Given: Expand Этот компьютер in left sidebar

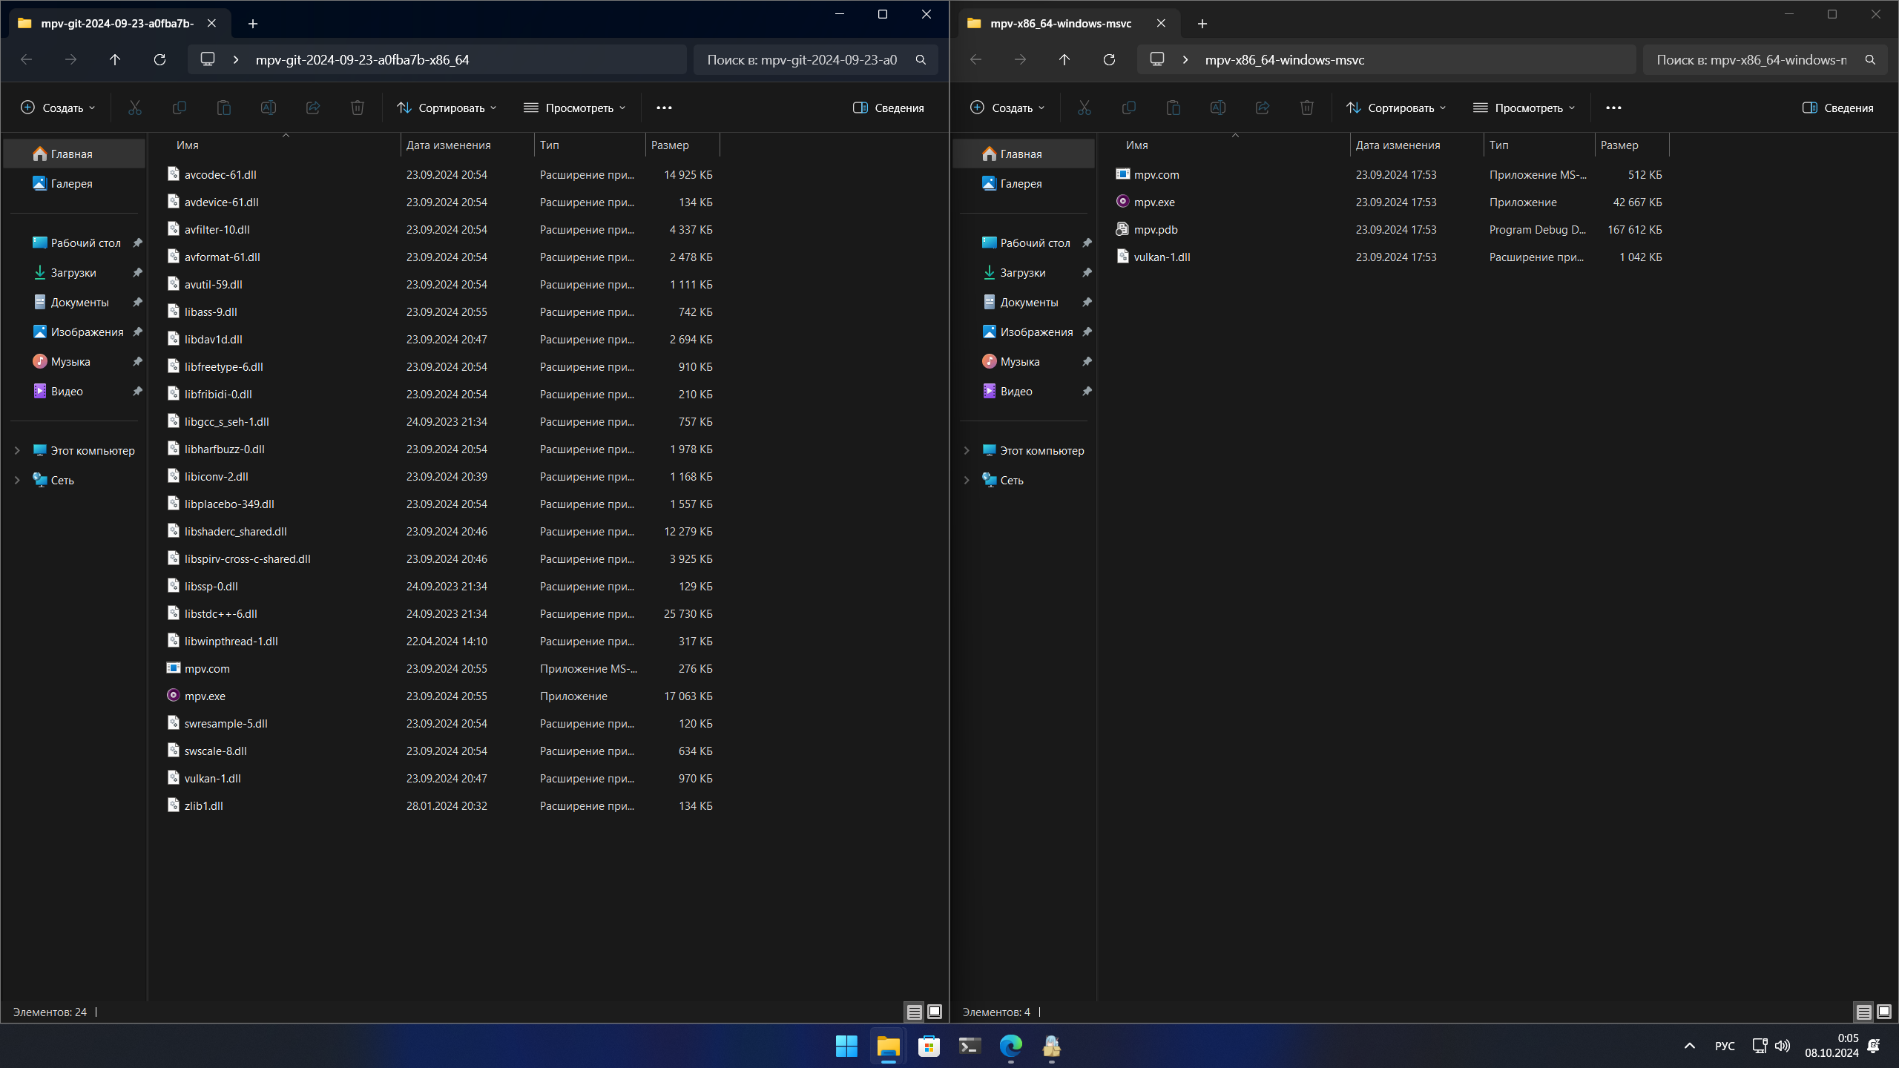Looking at the screenshot, I should [x=17, y=451].
